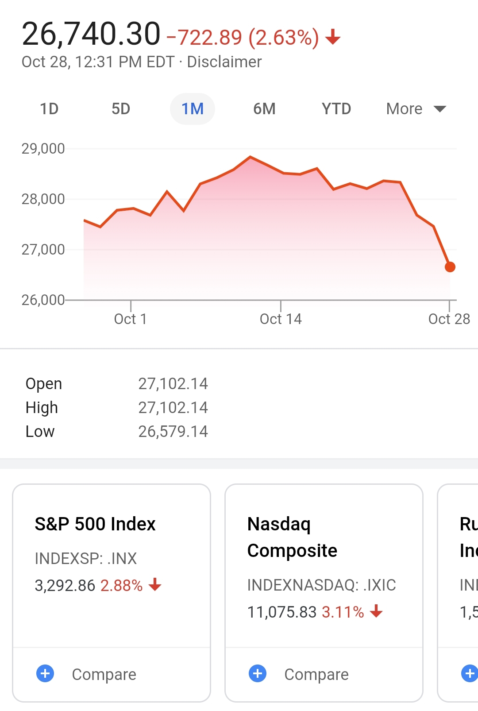Click the dropdown triangle beside More
Screen dimensions: 478x711
439,109
